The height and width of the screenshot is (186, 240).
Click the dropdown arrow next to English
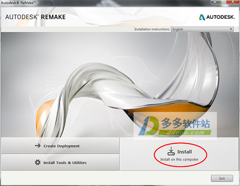231,29
